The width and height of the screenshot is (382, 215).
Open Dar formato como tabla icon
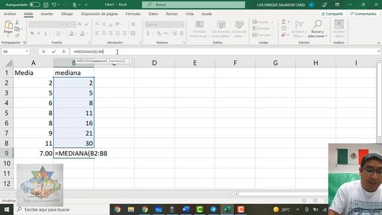221,24
